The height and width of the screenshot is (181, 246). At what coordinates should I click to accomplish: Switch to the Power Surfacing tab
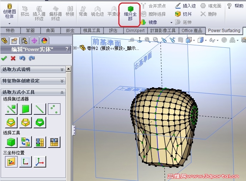(224, 31)
